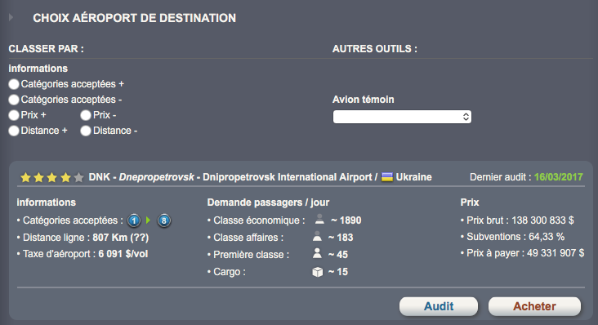
Task: Choose the Prix + sort option
Action: pos(14,115)
